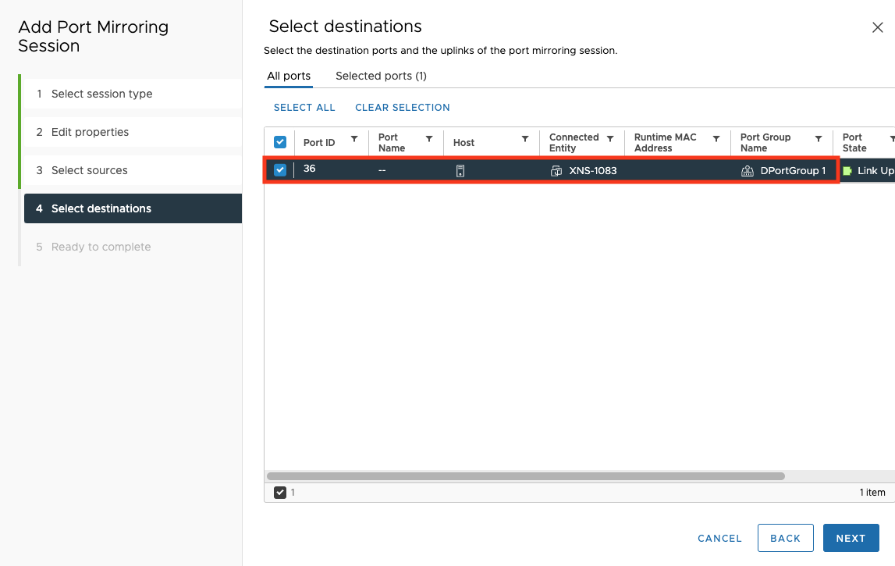Click the Host column filter icon

coord(524,139)
